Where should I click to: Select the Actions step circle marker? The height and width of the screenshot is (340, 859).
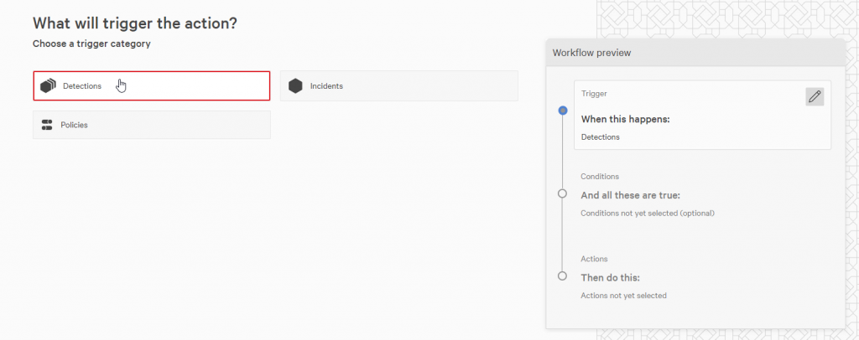[562, 276]
